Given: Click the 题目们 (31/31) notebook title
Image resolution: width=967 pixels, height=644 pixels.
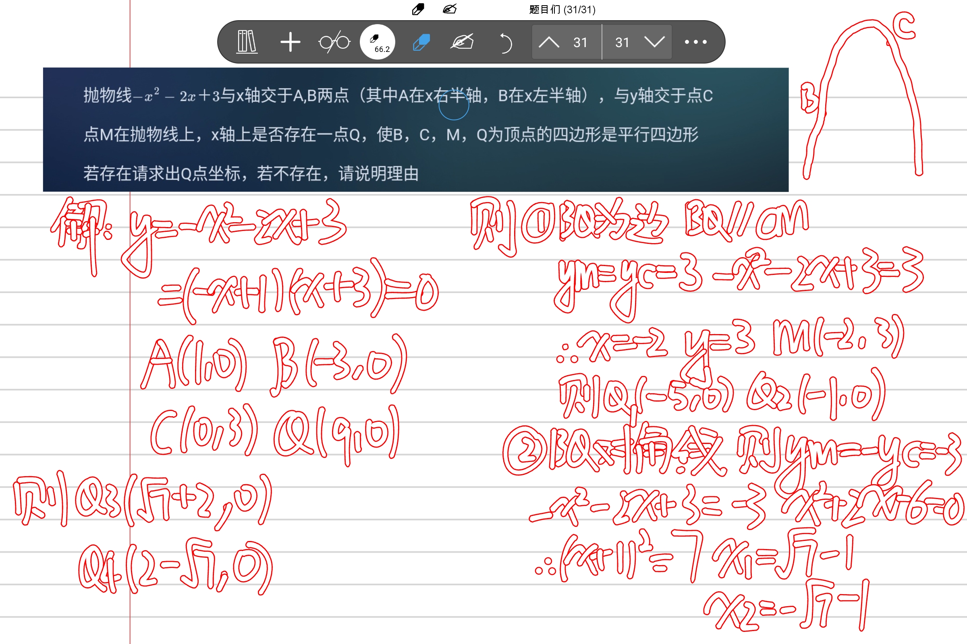Looking at the screenshot, I should point(562,9).
